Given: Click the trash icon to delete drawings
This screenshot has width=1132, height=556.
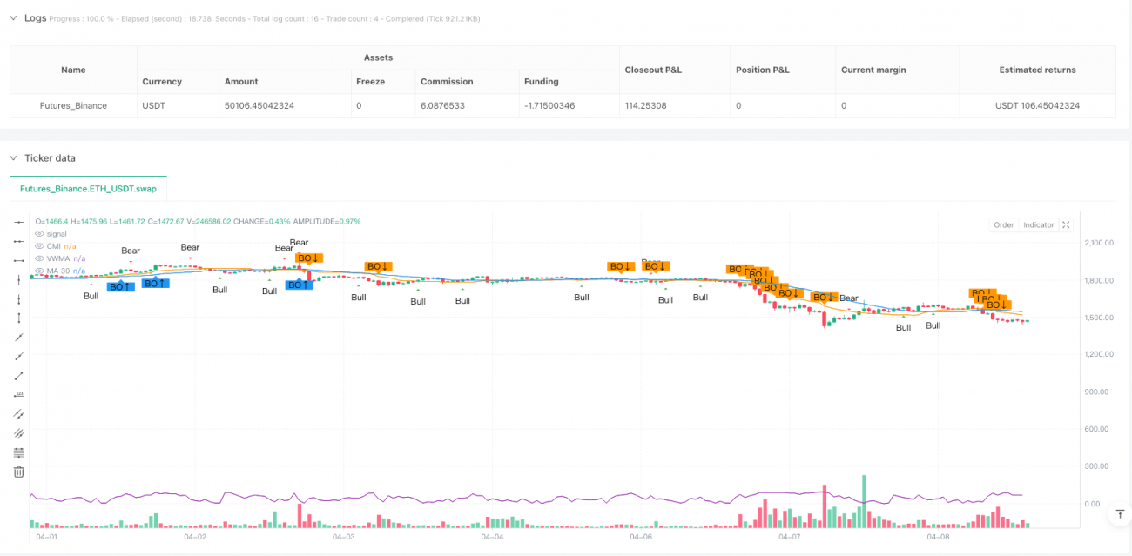Looking at the screenshot, I should click(x=18, y=472).
